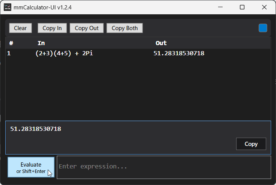
Task: Click the # column header
Action: (x=11, y=43)
